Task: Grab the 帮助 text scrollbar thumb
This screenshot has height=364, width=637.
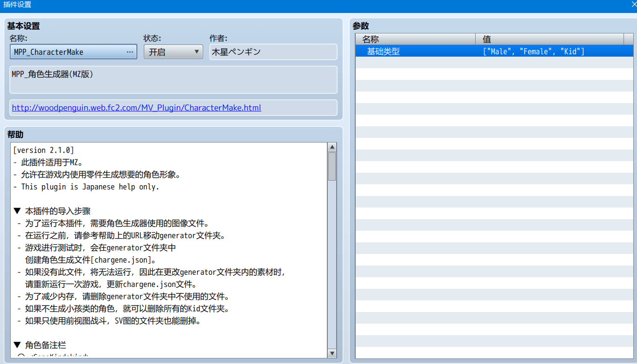Action: coord(332,166)
